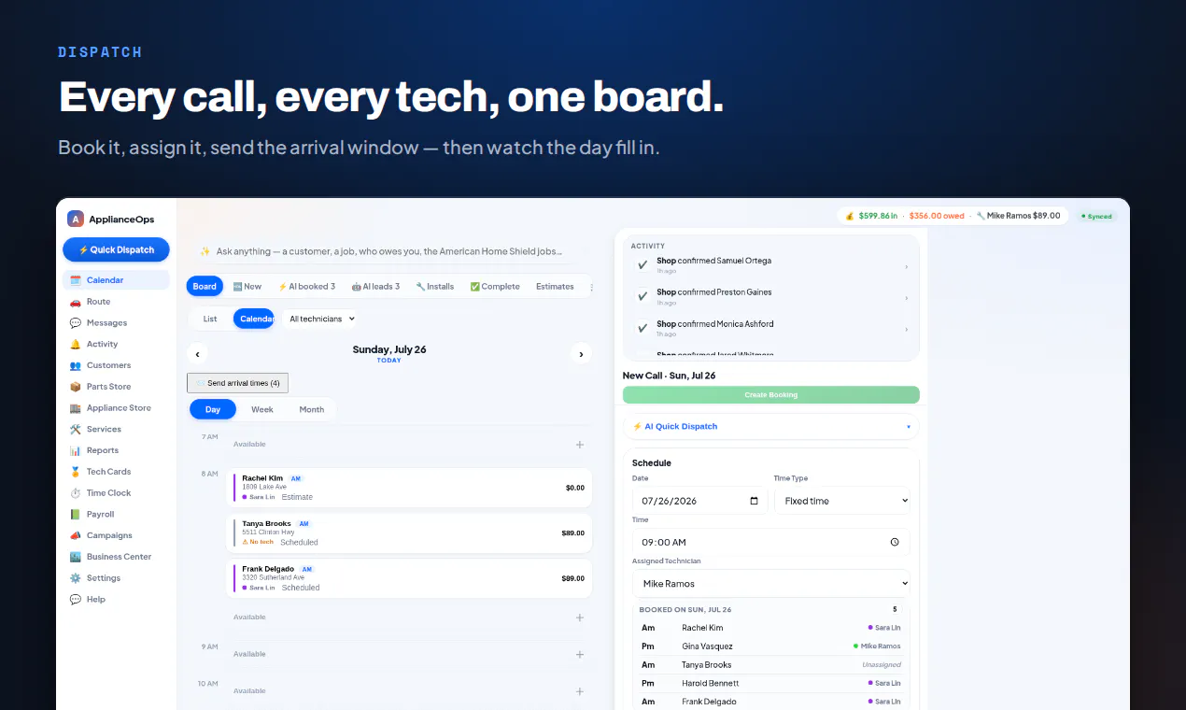Viewport: 1186px width, 710px height.
Task: Open Reports in the sidebar
Action: (x=116, y=450)
